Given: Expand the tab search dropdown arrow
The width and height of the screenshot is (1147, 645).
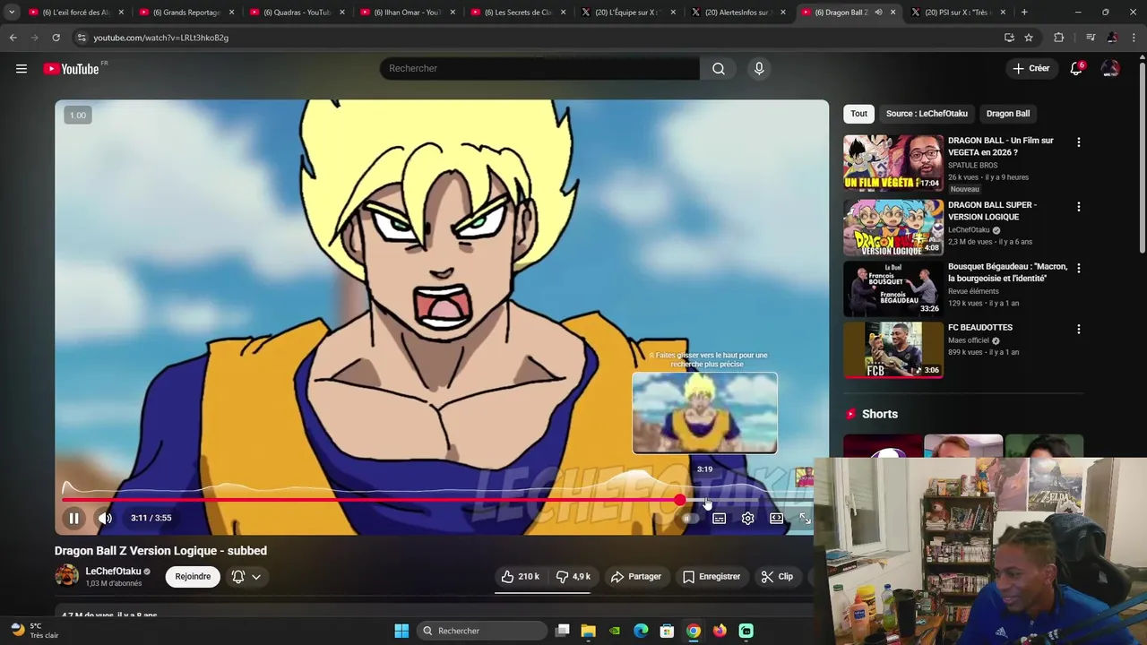Looking at the screenshot, I should [x=12, y=13].
